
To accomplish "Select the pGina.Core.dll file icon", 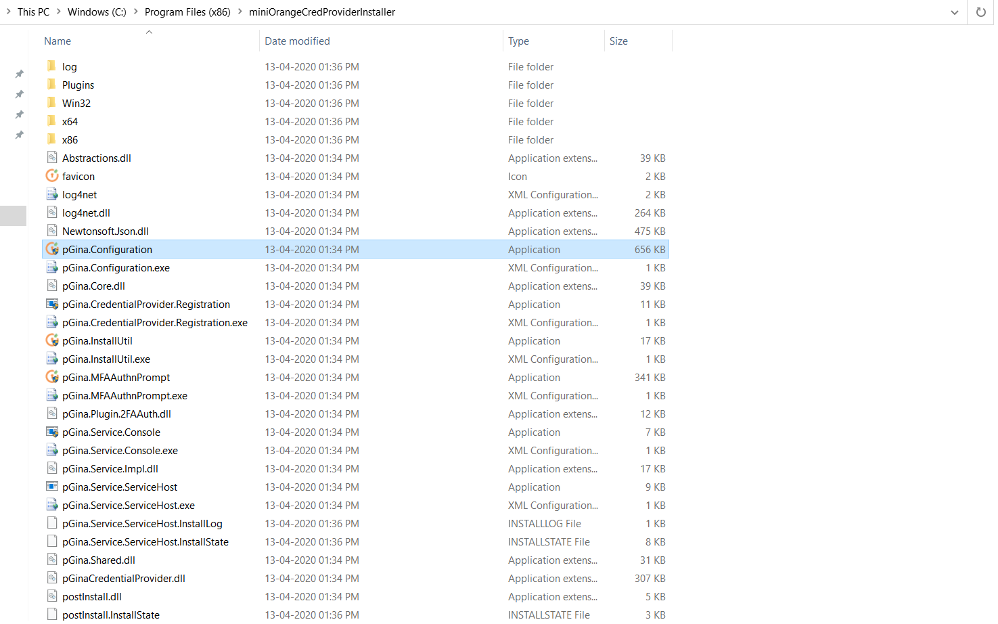I will 52,286.
